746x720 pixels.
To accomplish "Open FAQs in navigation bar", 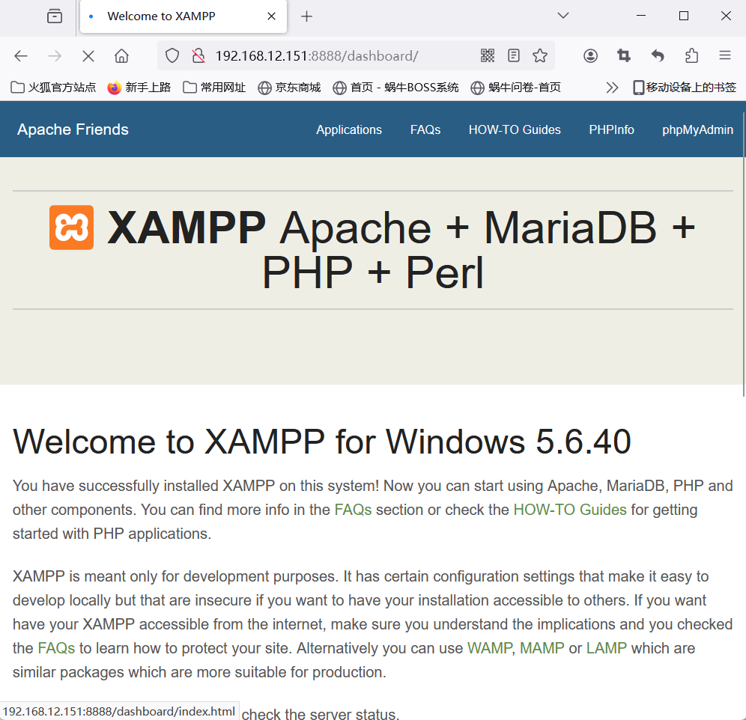I will point(425,129).
